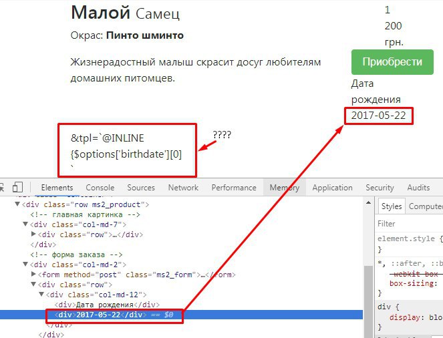Switch to the Sources tab
This screenshot has height=338, width=443.
coord(141,188)
